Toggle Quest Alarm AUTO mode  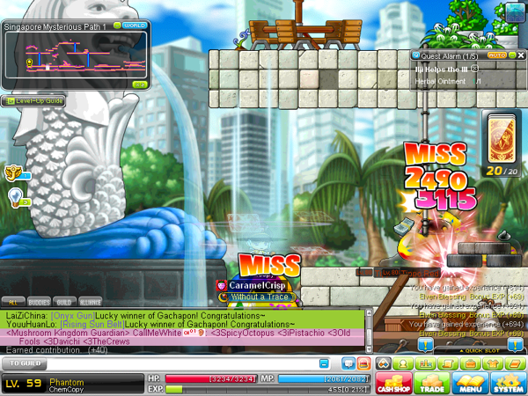[x=497, y=55]
